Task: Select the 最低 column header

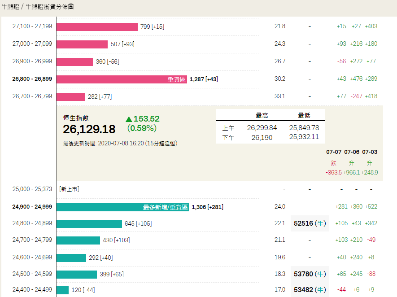Action: click(304, 115)
